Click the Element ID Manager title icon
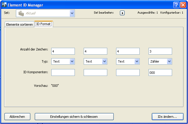The width and height of the screenshot is (188, 124). pos(4,5)
